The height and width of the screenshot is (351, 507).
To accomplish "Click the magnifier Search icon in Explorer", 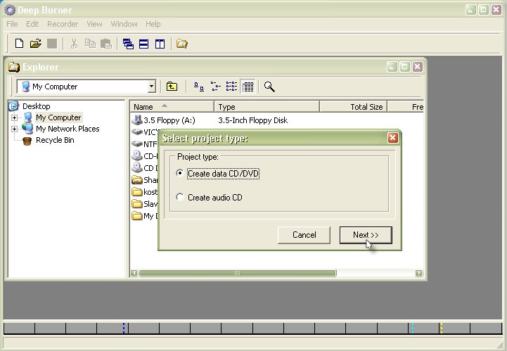I will [269, 87].
